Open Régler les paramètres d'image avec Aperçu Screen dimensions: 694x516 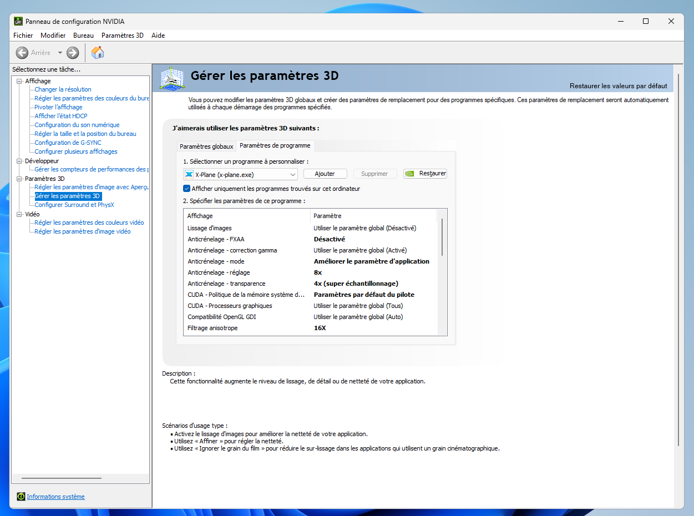pos(92,187)
